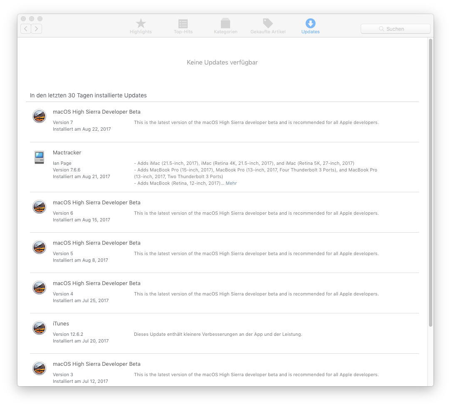Click the Mactracker title
The image size is (451, 407).
(67, 152)
